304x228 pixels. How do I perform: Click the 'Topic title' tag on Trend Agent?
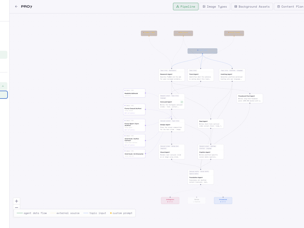(193, 71)
